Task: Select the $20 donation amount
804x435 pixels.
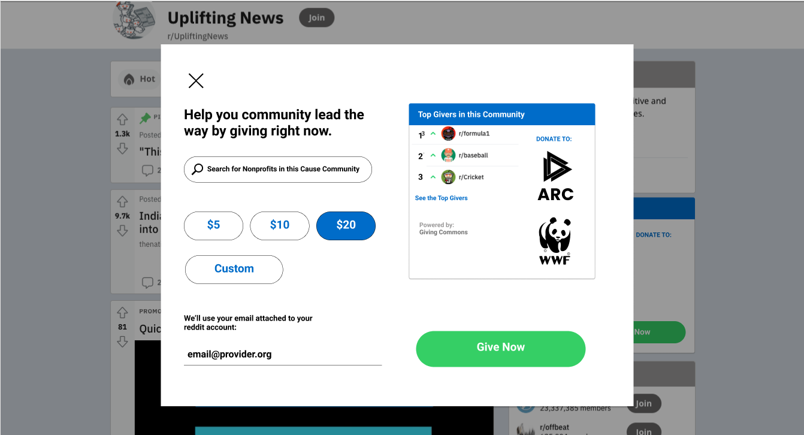Action: click(x=346, y=225)
